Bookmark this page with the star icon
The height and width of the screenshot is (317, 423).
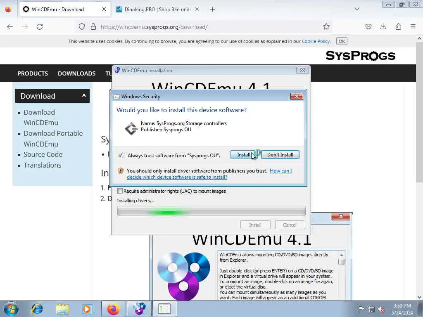click(x=326, y=27)
